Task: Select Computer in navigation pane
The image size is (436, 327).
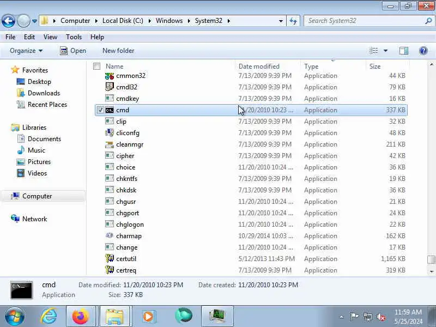Action: click(x=44, y=196)
